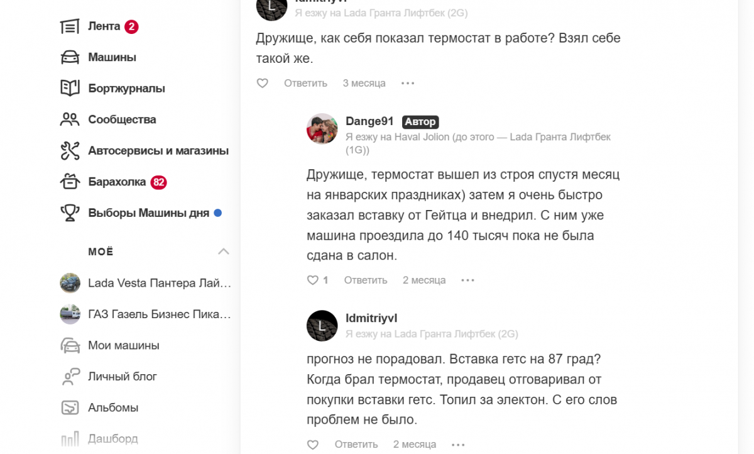The image size is (754, 454).
Task: Toggle like on Dange91's reply
Action: point(313,280)
